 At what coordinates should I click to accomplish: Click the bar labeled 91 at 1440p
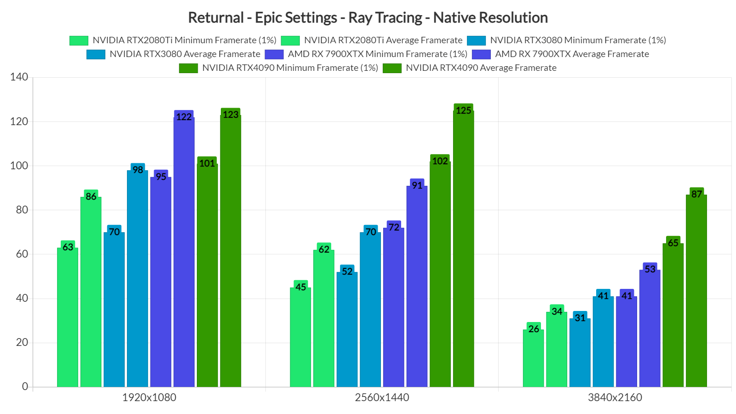click(x=417, y=287)
